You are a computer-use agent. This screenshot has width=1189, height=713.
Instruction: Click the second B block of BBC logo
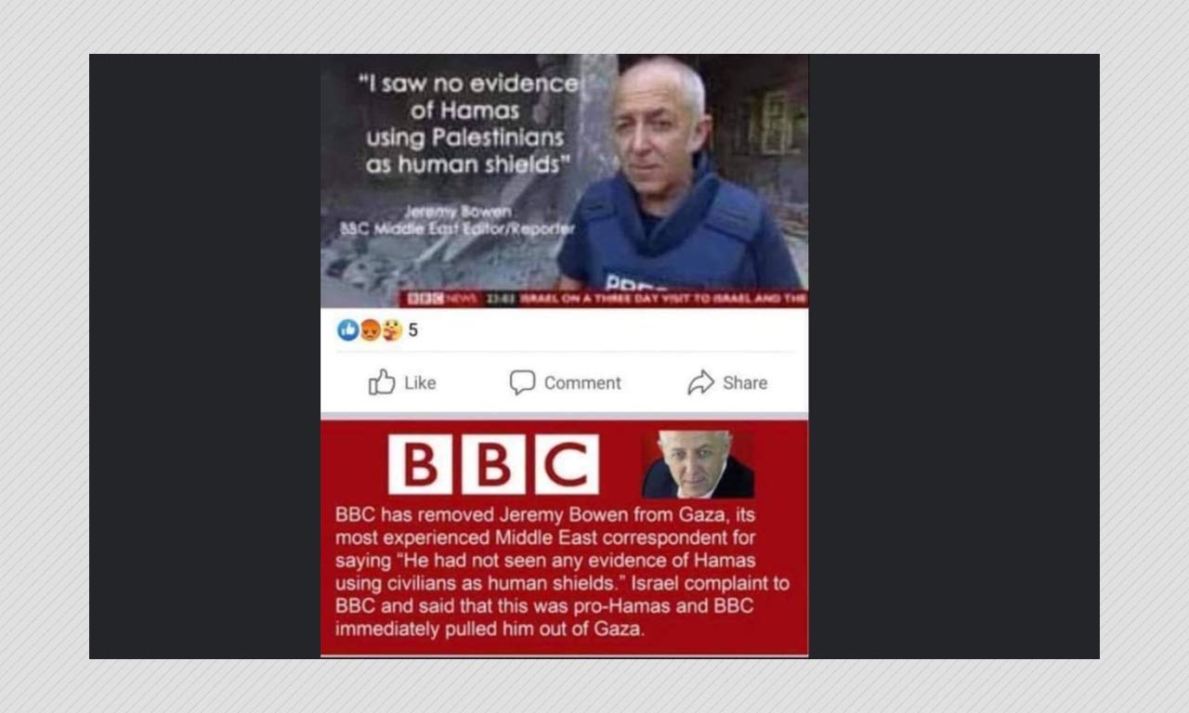click(493, 464)
